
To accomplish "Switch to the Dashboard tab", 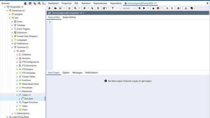I will pos(53,3).
